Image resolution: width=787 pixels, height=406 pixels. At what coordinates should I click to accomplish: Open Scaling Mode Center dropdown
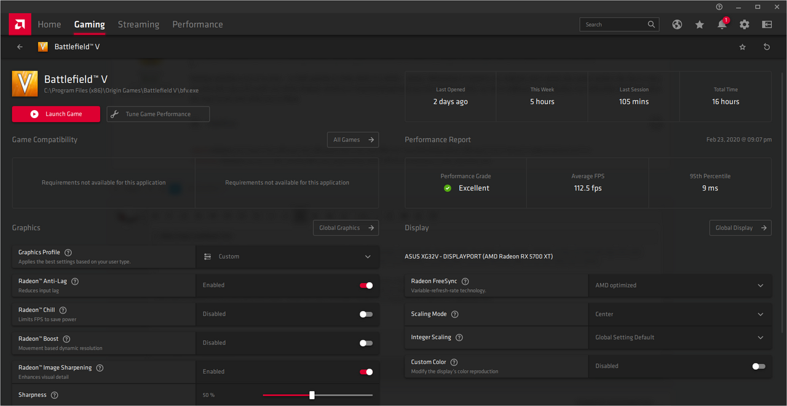coord(679,314)
